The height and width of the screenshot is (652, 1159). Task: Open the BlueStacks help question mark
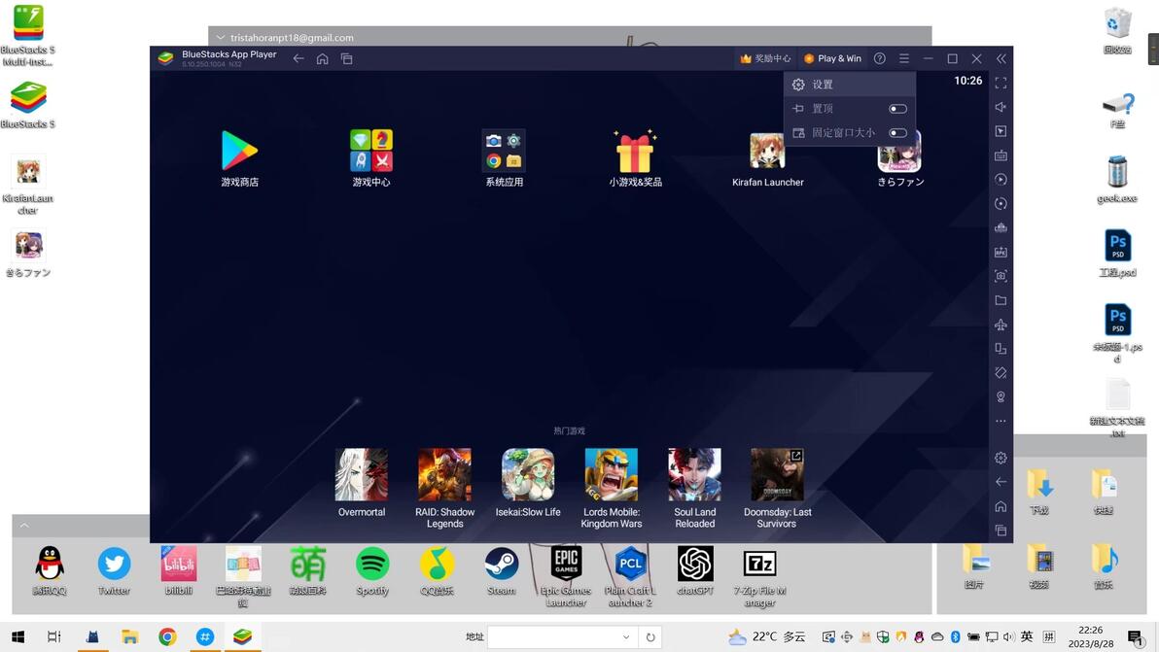point(880,58)
